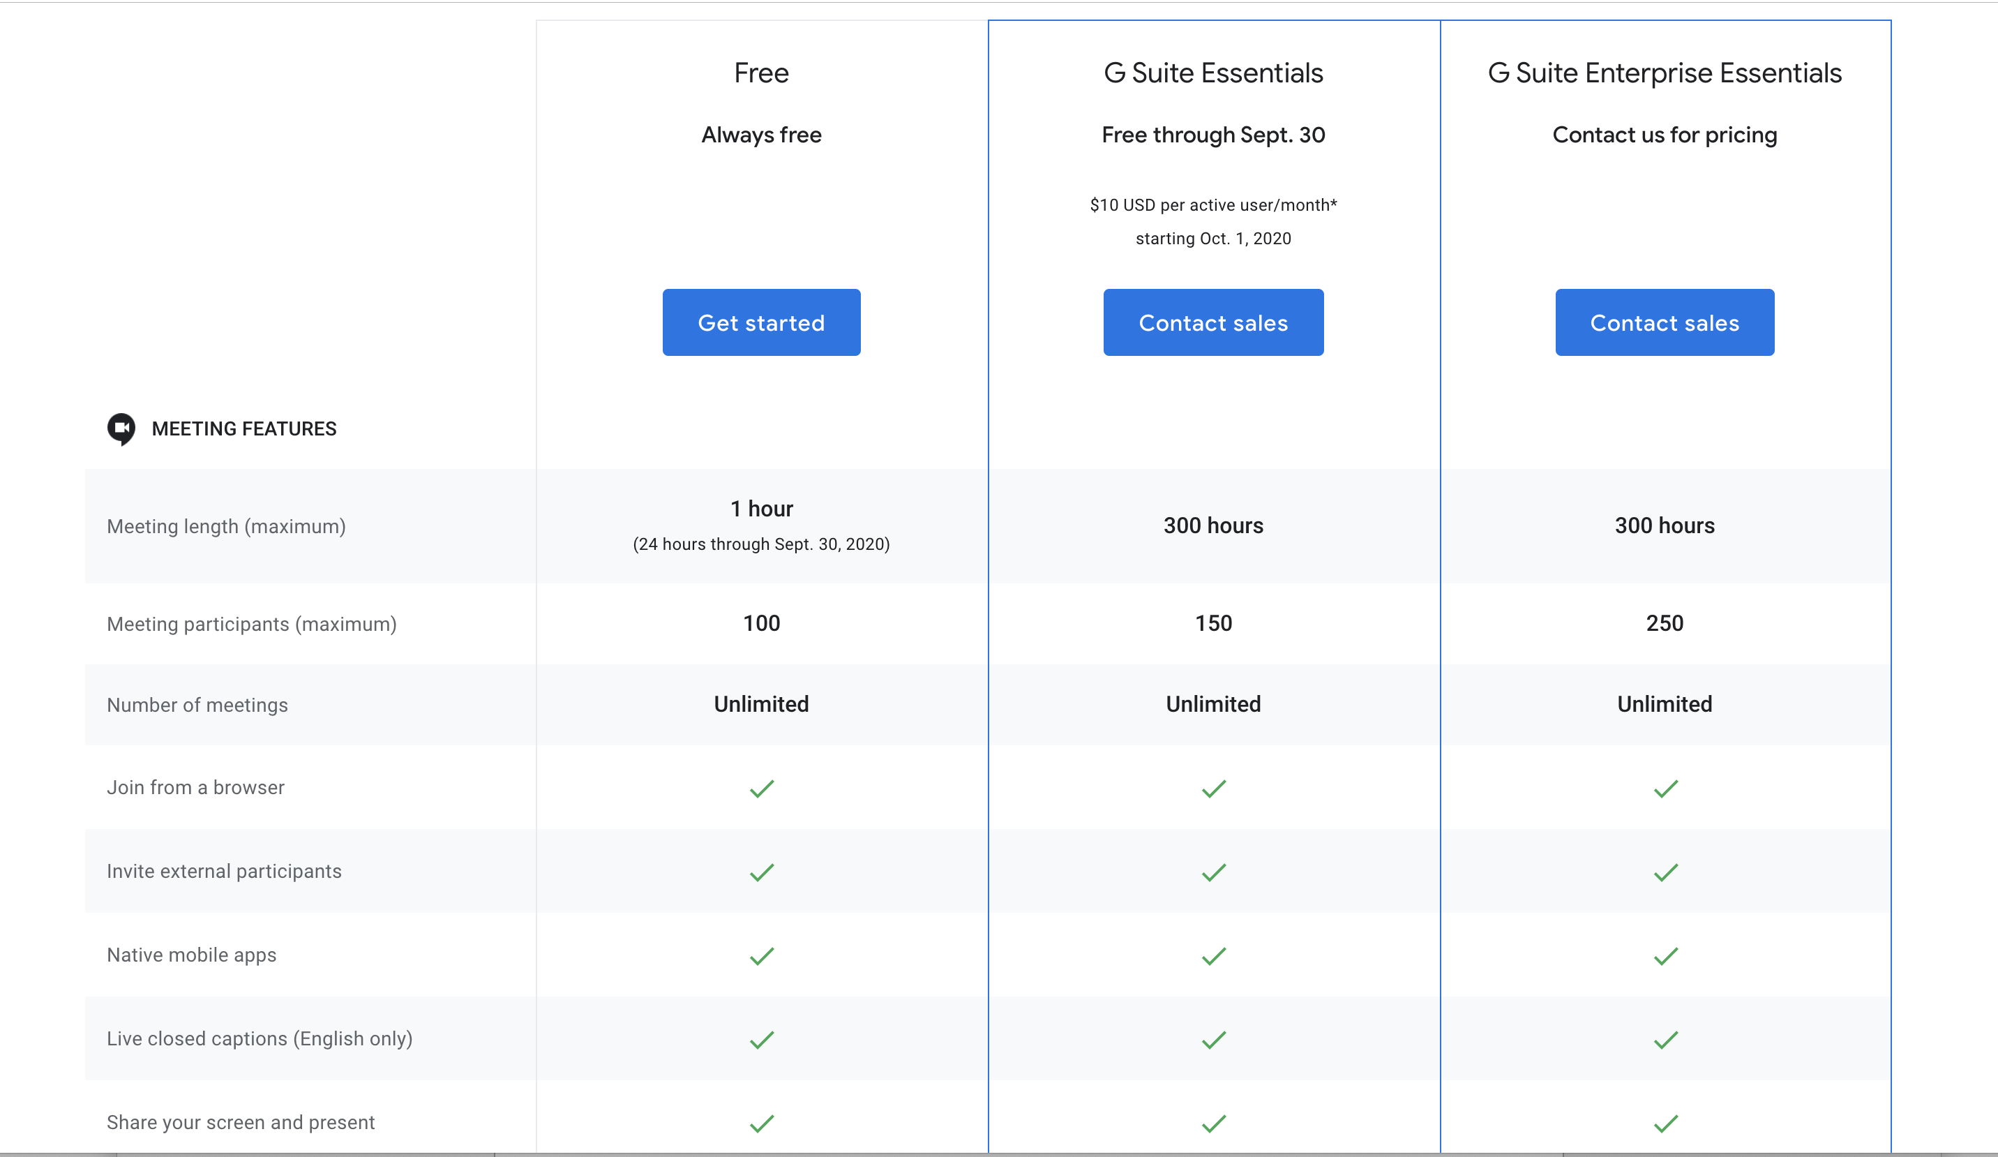
Task: Click Essentials checkmark for Native mobile apps
Action: click(1213, 956)
